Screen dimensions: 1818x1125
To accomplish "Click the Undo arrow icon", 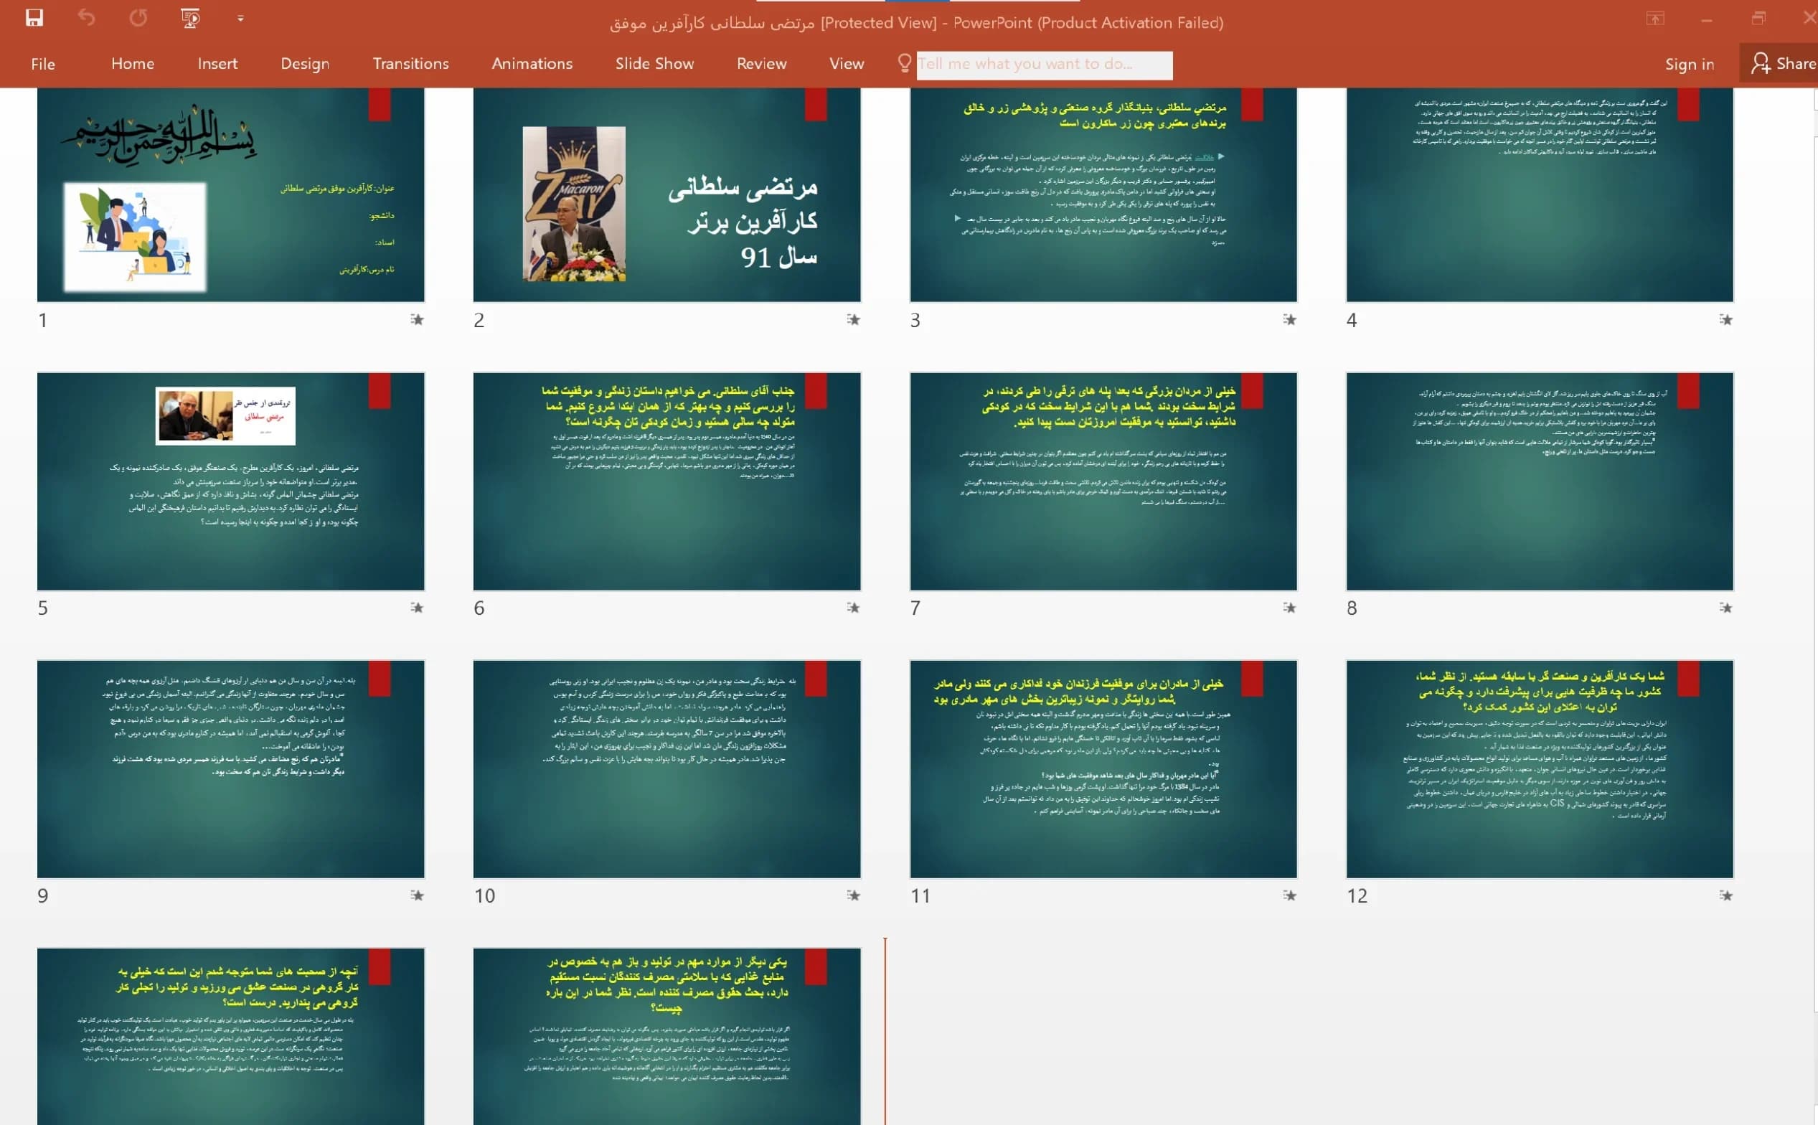I will [86, 17].
